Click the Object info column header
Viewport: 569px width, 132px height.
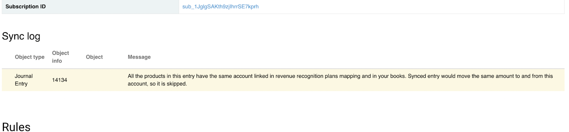coord(60,57)
